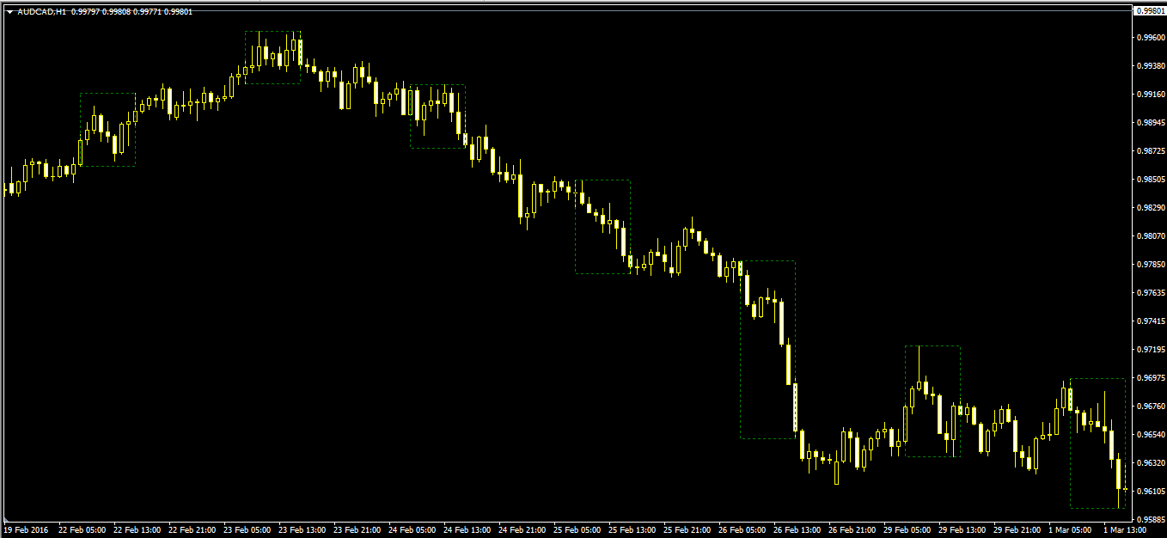Select the dashed rectangle at the chart's highest peak
Image resolution: width=1167 pixels, height=538 pixels.
tap(272, 57)
